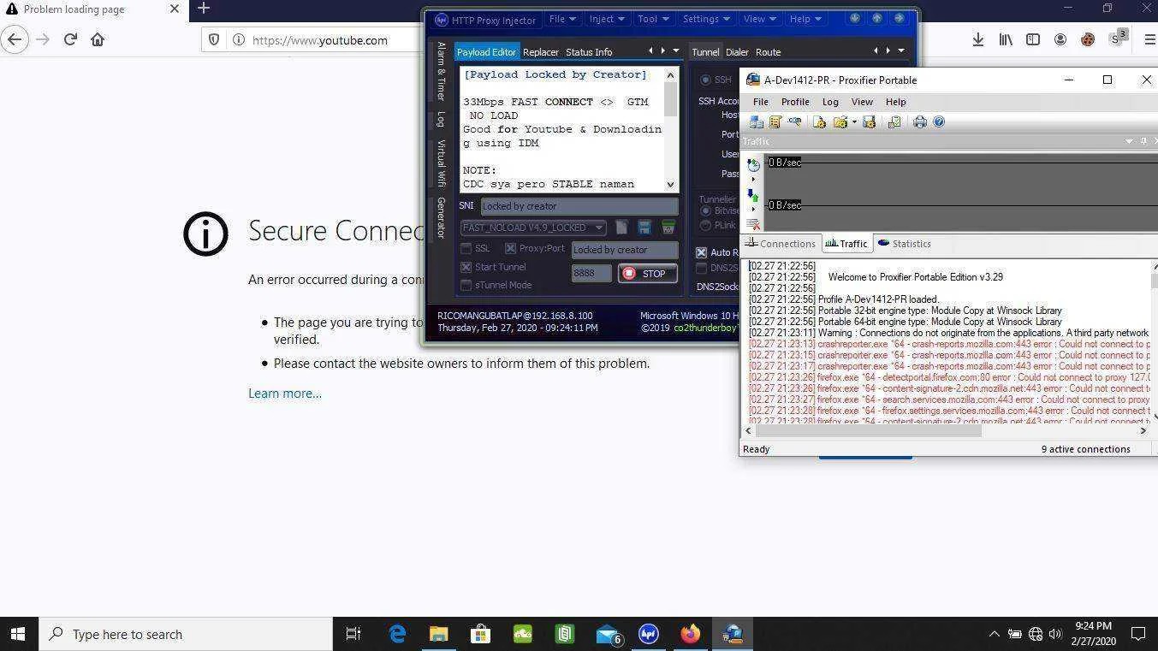The width and height of the screenshot is (1158, 651).
Task: Reload the page in Firefox
Action: point(70,39)
